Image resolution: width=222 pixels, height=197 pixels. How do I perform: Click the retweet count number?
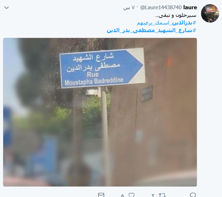point(153,195)
